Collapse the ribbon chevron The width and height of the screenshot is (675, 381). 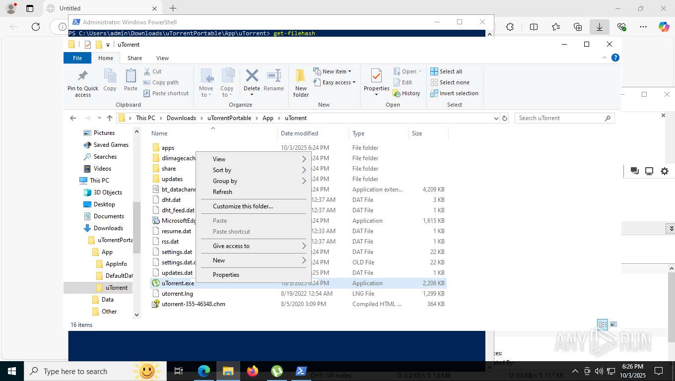point(605,58)
